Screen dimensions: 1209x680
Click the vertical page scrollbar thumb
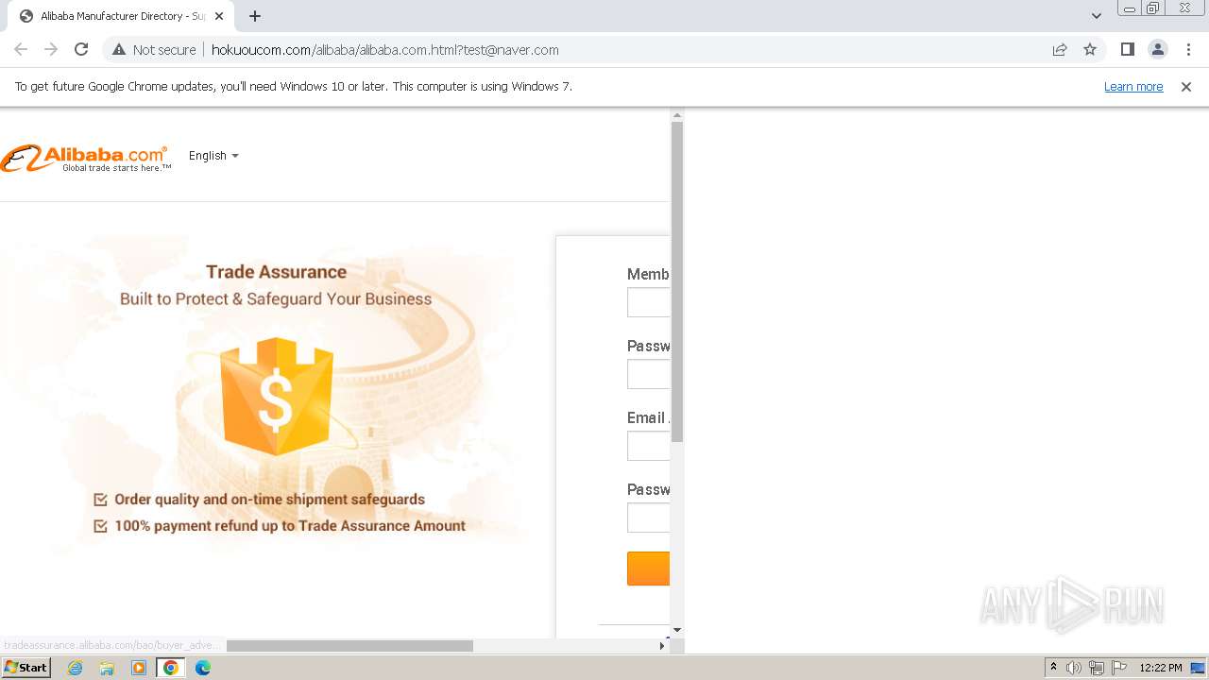(x=676, y=281)
